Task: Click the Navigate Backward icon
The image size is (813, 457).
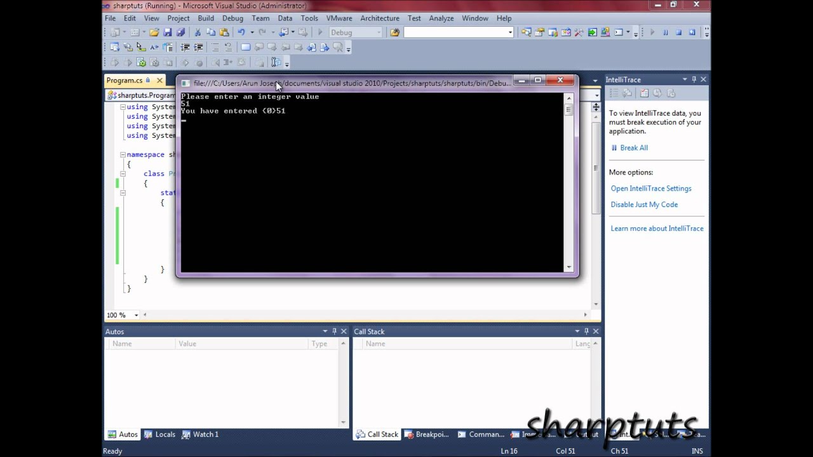Action: [x=285, y=32]
